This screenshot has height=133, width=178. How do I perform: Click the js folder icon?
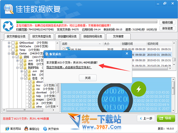tap(34, 103)
